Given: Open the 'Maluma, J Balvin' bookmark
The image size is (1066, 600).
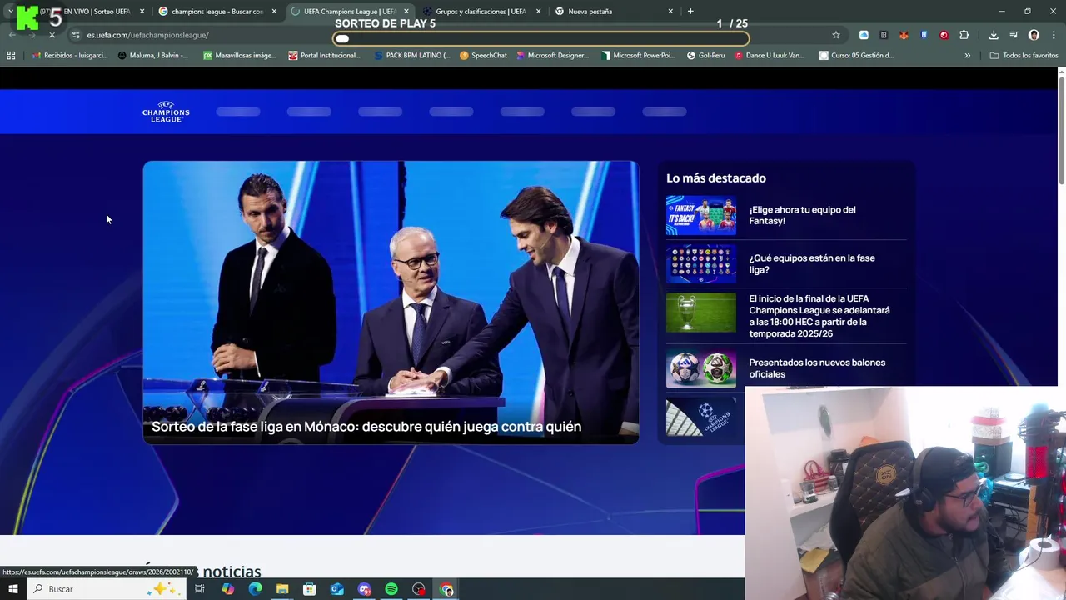Looking at the screenshot, I should (x=153, y=55).
